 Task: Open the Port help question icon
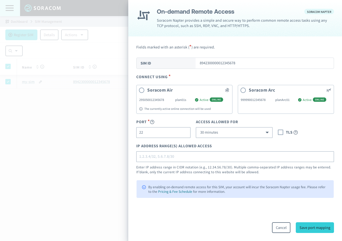[x=152, y=122]
